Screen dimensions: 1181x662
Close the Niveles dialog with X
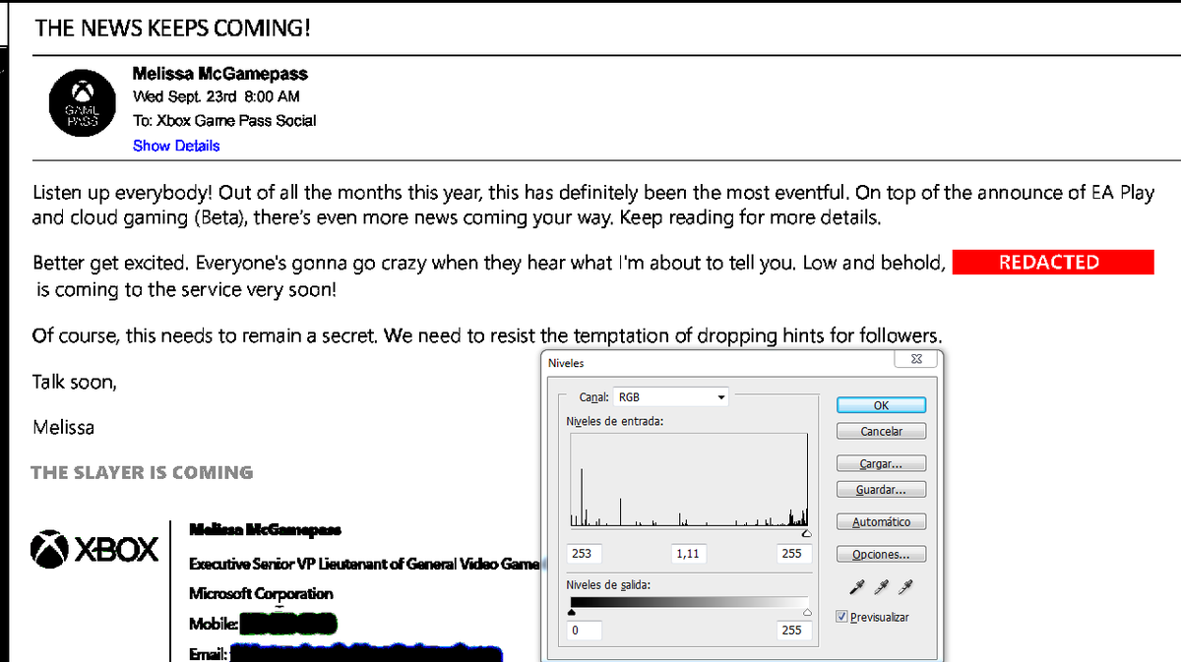coord(914,360)
